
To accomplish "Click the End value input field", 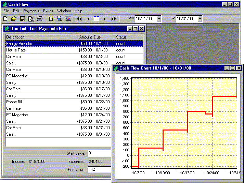I will click(100, 169).
